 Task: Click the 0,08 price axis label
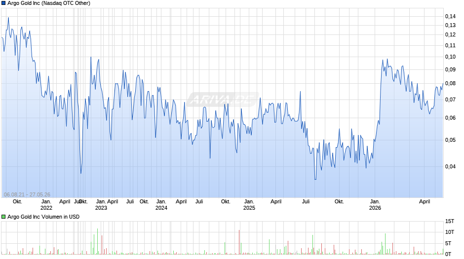[450, 84]
